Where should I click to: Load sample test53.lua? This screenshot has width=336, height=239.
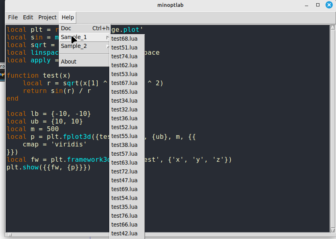(127, 74)
